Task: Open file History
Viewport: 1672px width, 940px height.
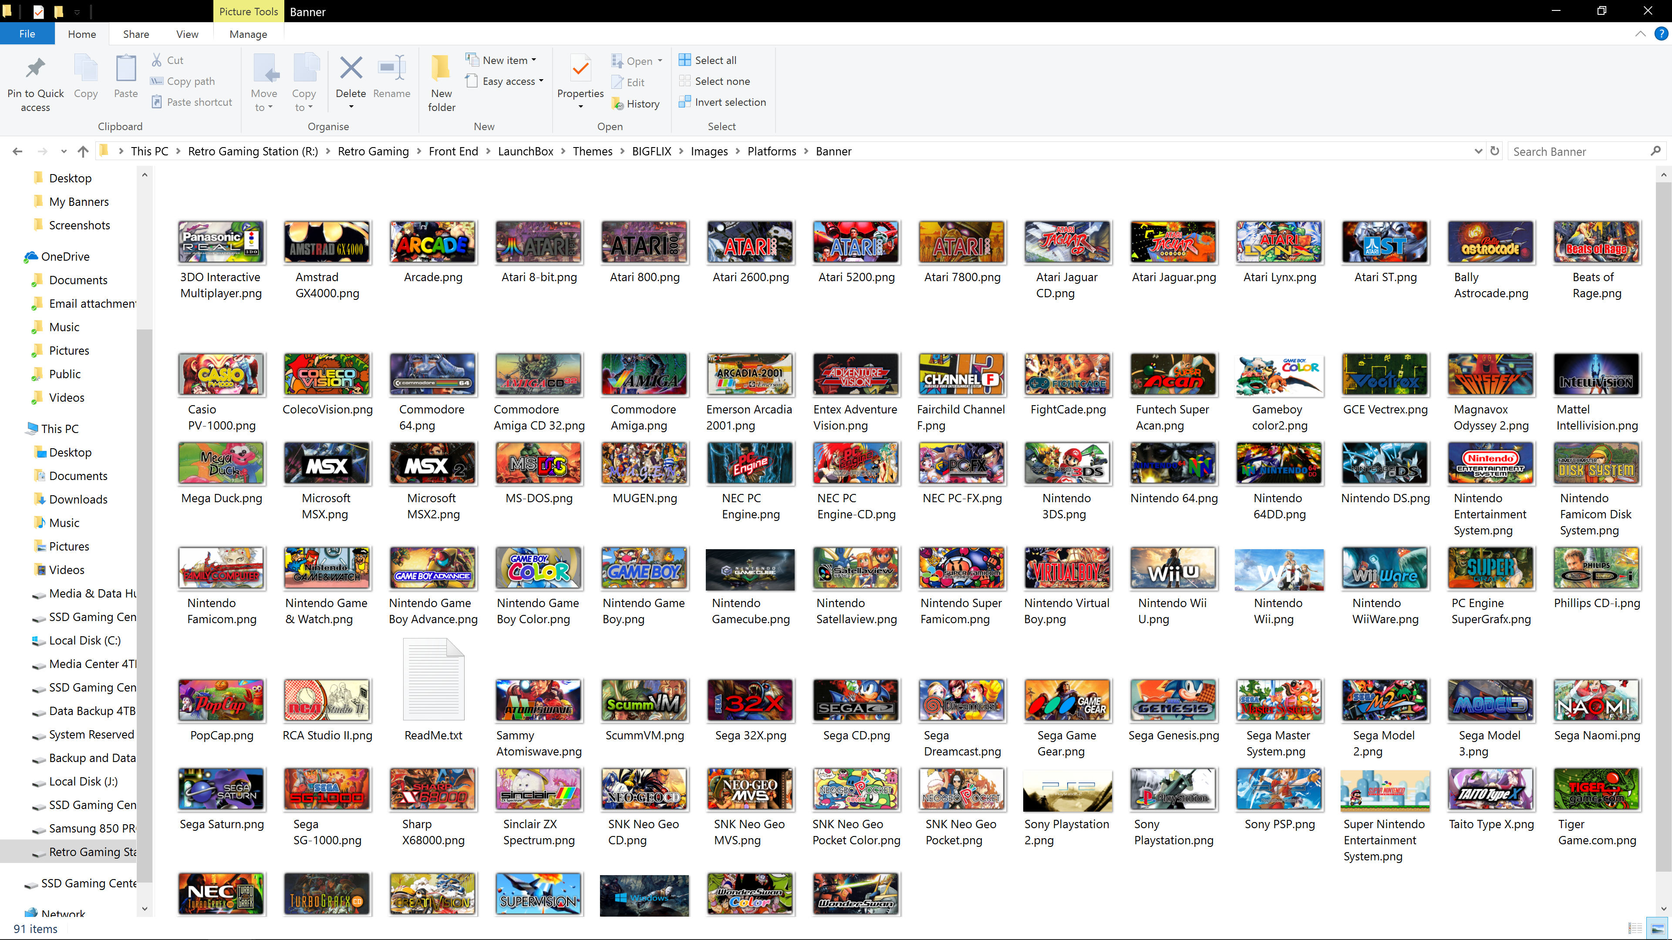Action: (x=635, y=104)
